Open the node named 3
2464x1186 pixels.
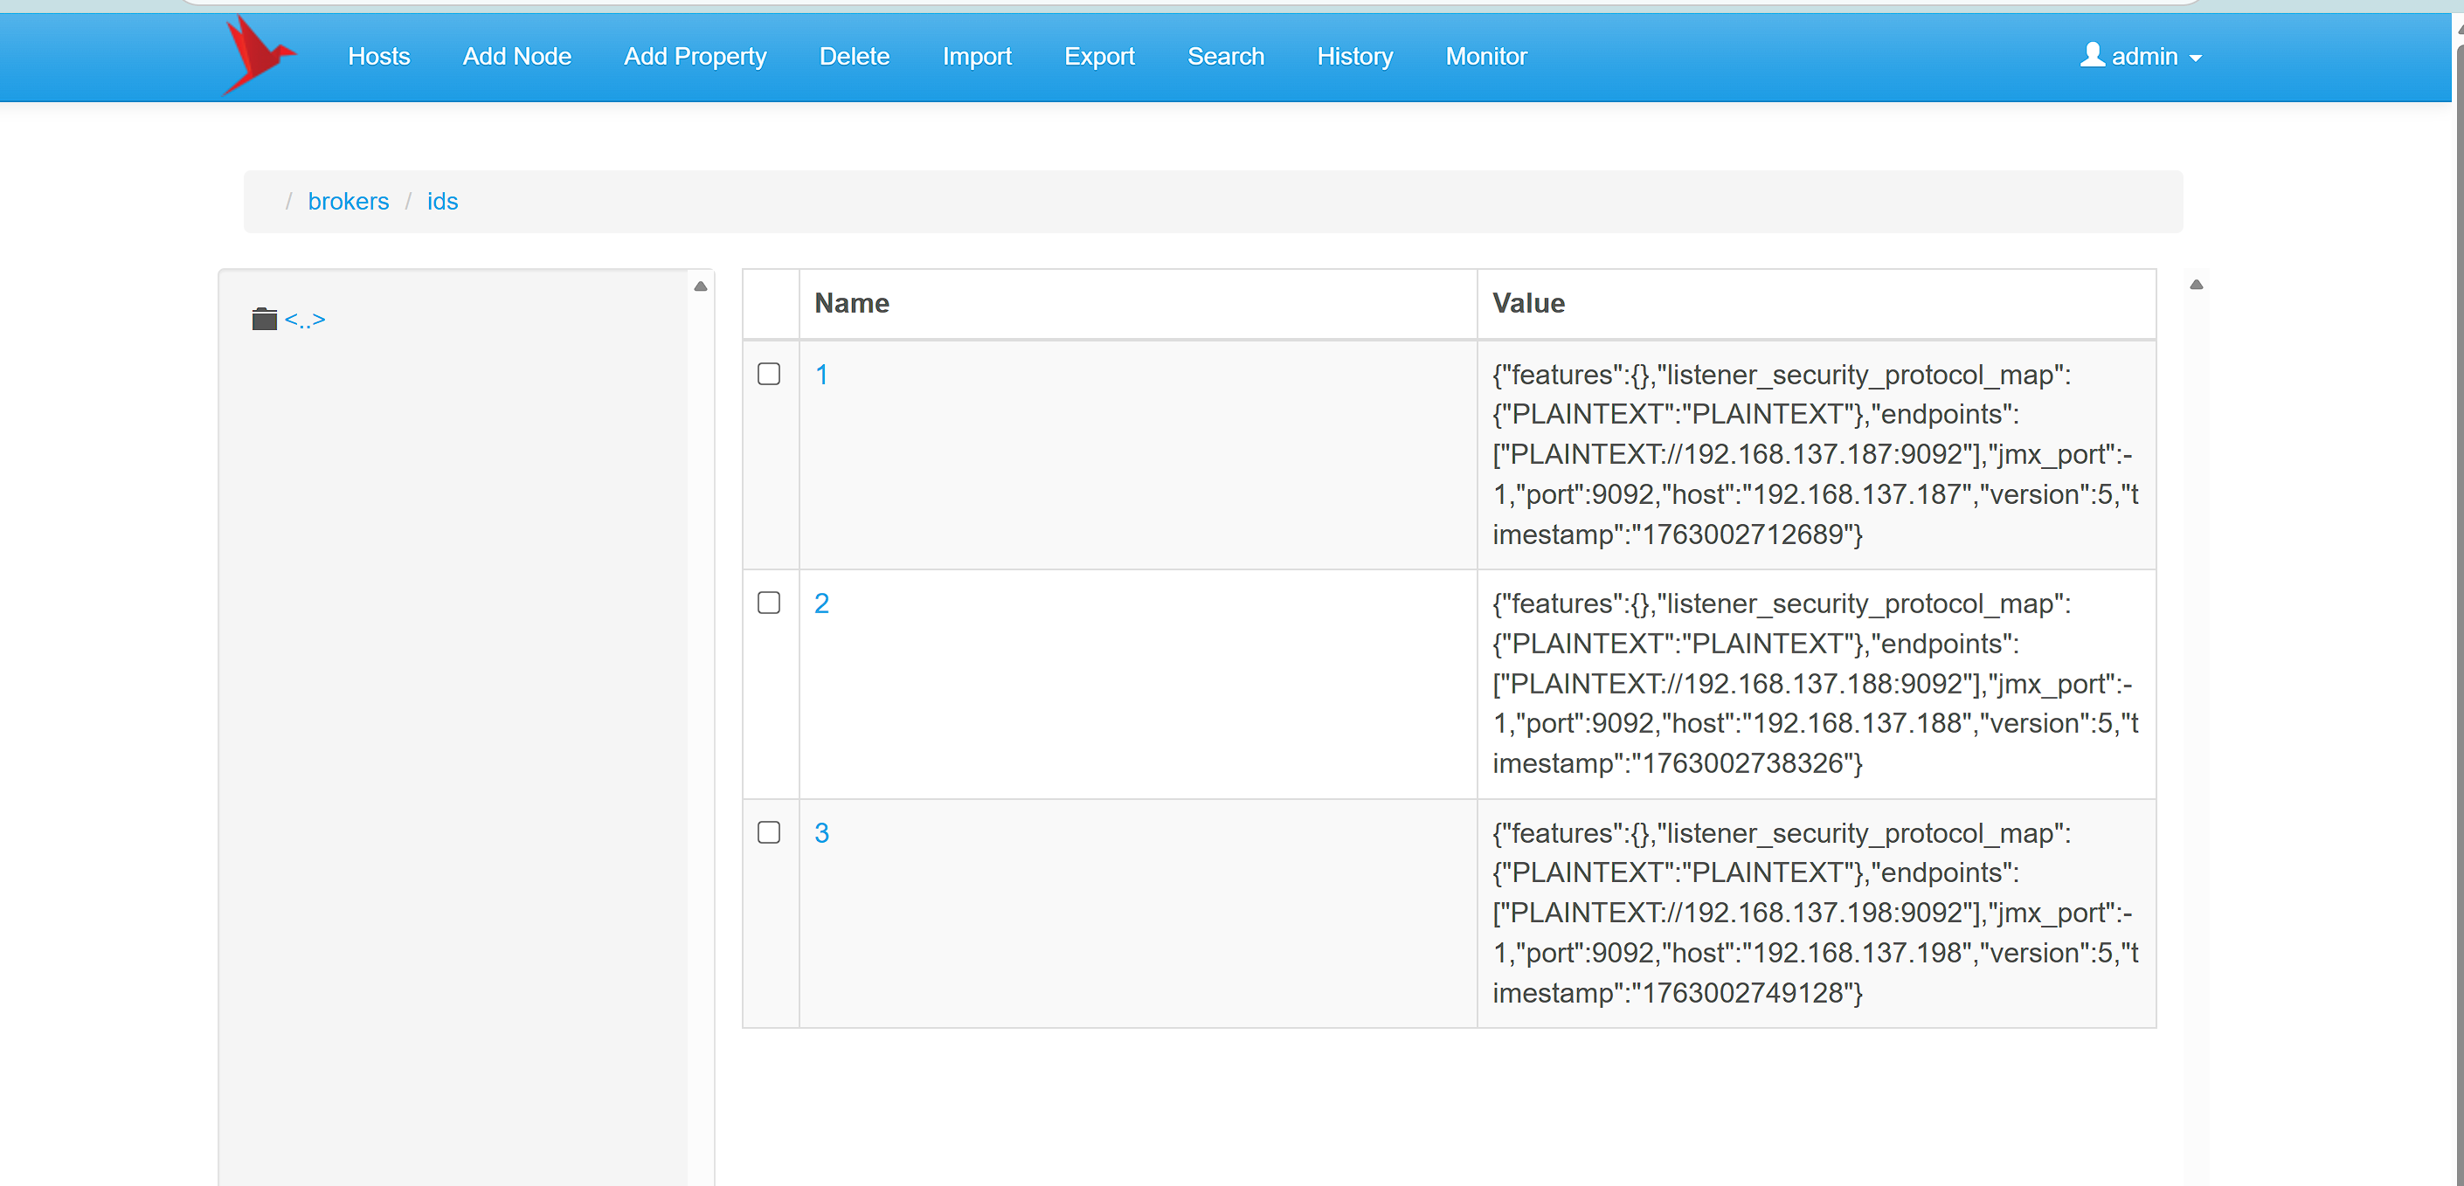[x=821, y=833]
